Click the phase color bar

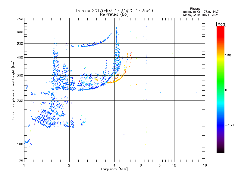[x=221, y=90]
